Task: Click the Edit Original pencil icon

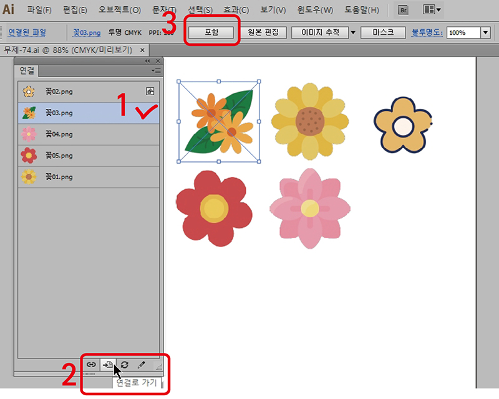Action: click(142, 365)
